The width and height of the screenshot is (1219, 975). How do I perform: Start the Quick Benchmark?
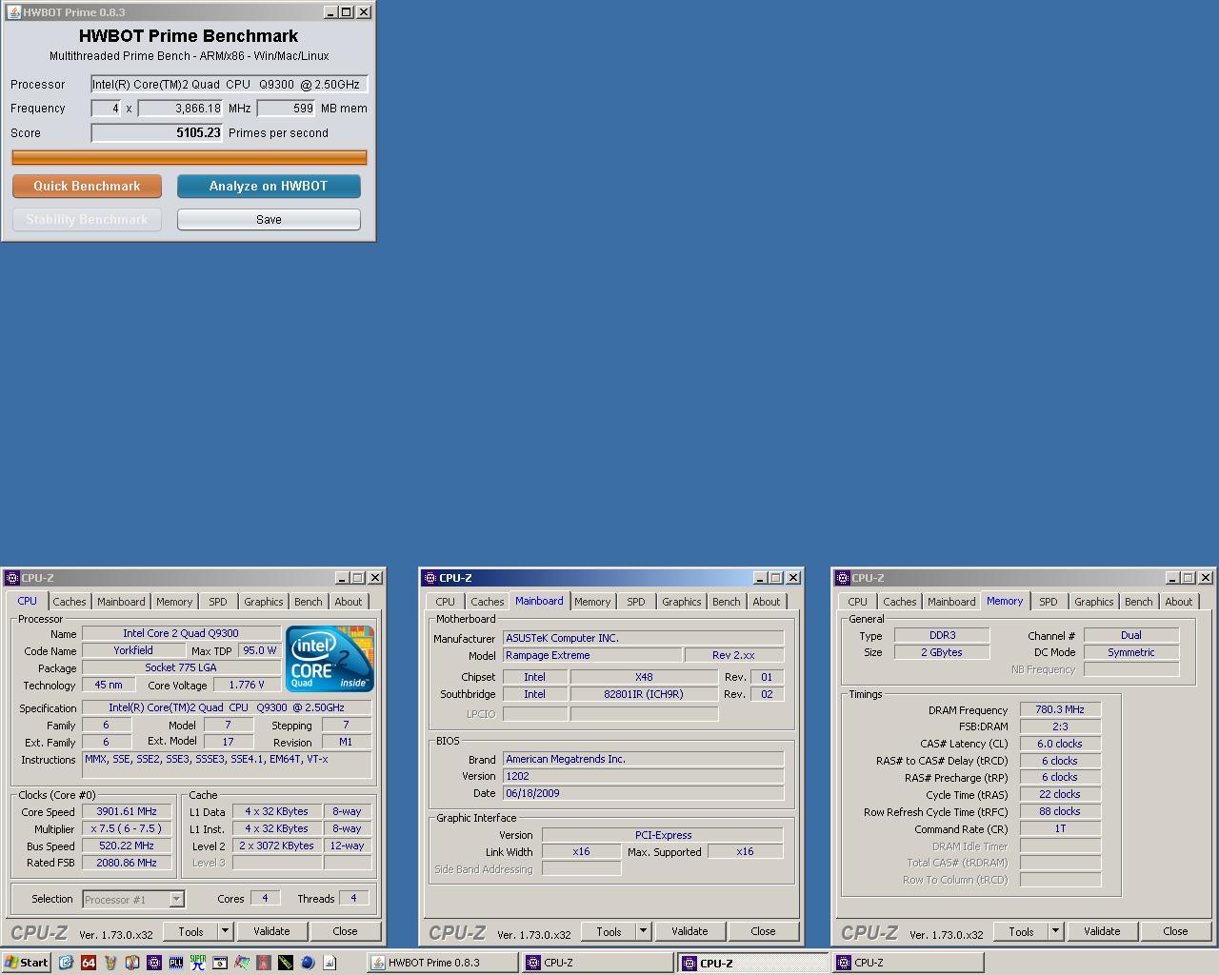(87, 186)
